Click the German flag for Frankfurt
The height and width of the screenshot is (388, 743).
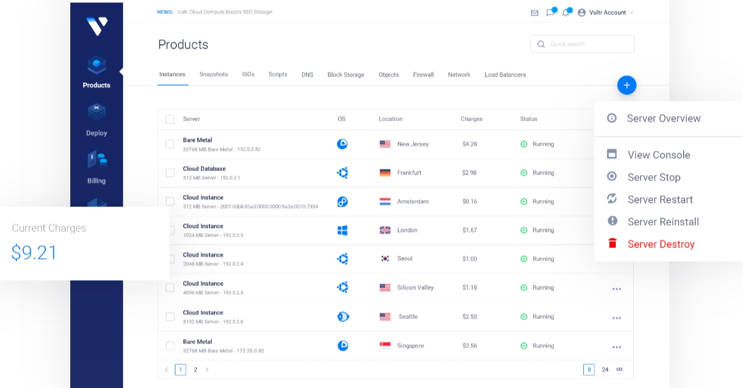point(385,173)
